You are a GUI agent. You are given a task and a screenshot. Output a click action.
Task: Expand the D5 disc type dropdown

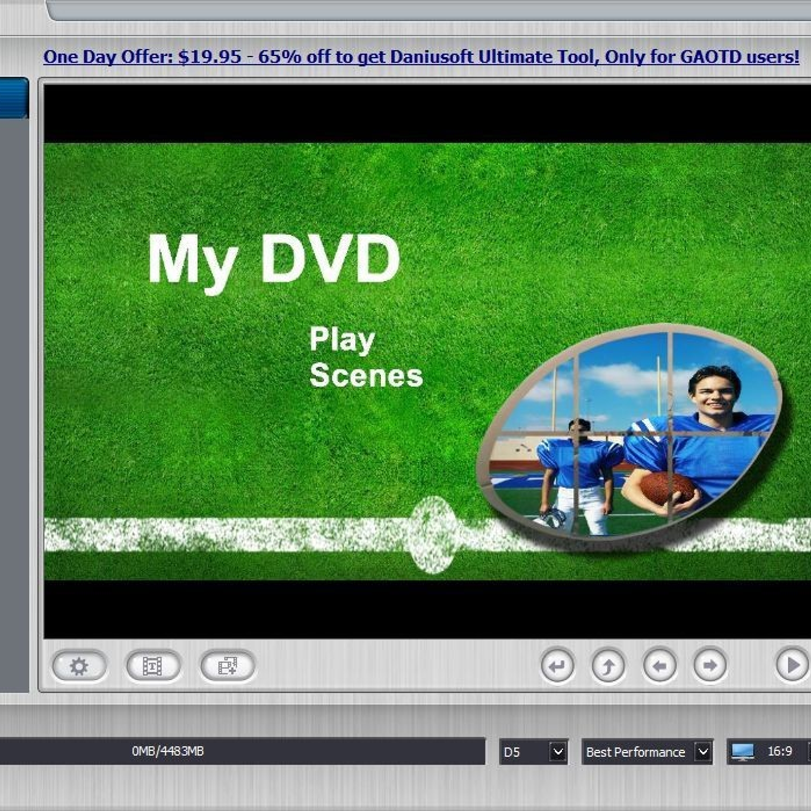click(558, 752)
